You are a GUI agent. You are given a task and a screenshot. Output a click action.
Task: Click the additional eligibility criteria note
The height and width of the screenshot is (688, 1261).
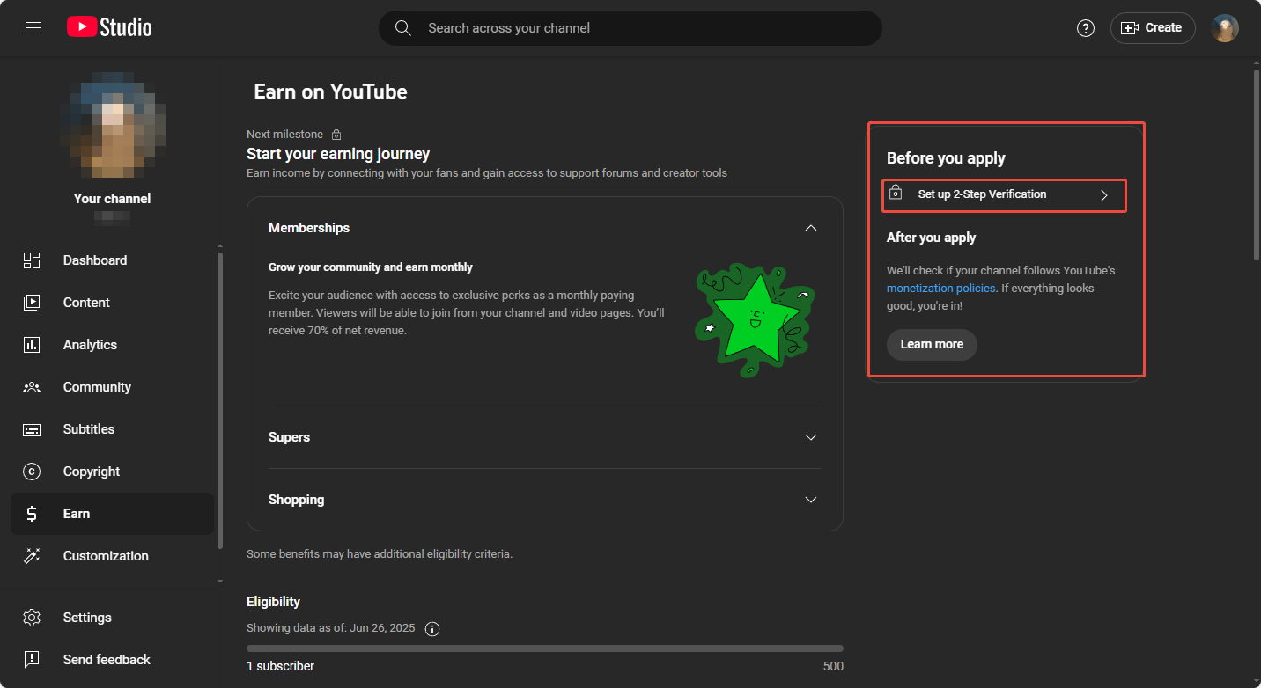pos(380,554)
